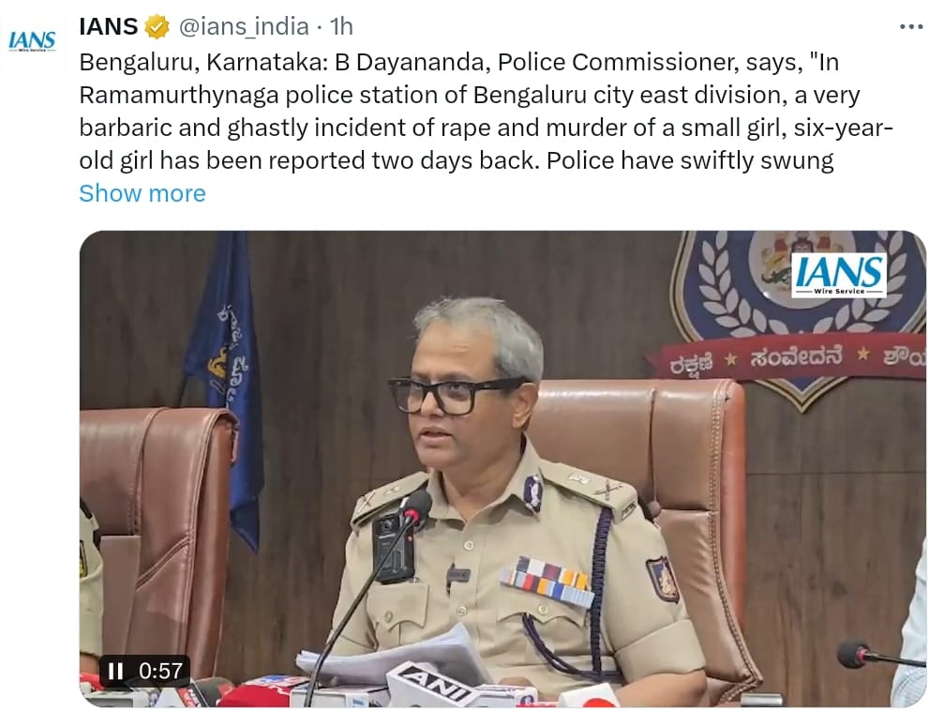Image resolution: width=929 pixels, height=711 pixels.
Task: Click the video thumbnail of commissioner
Action: tap(502, 468)
